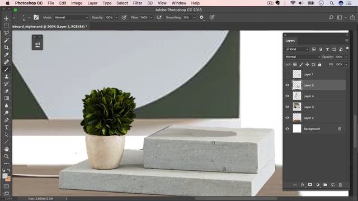
Task: Create new adjustment layer icon
Action: click(x=318, y=185)
